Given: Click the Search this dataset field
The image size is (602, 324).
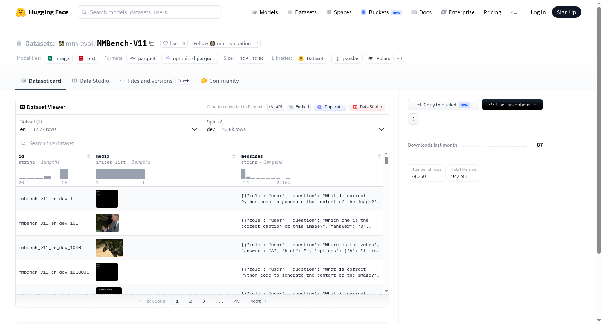Looking at the screenshot, I should pyautogui.click(x=202, y=143).
